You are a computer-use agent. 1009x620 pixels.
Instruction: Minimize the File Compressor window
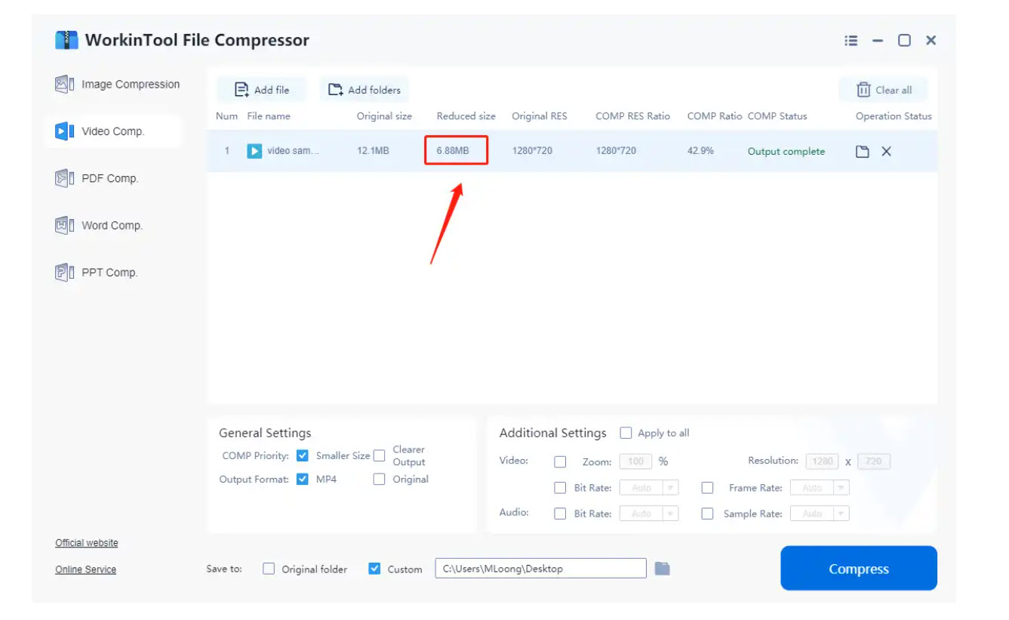878,41
